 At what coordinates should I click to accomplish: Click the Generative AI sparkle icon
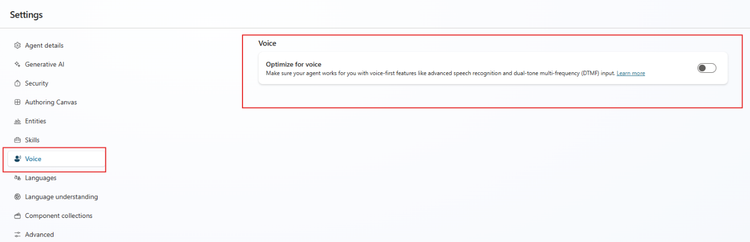18,64
